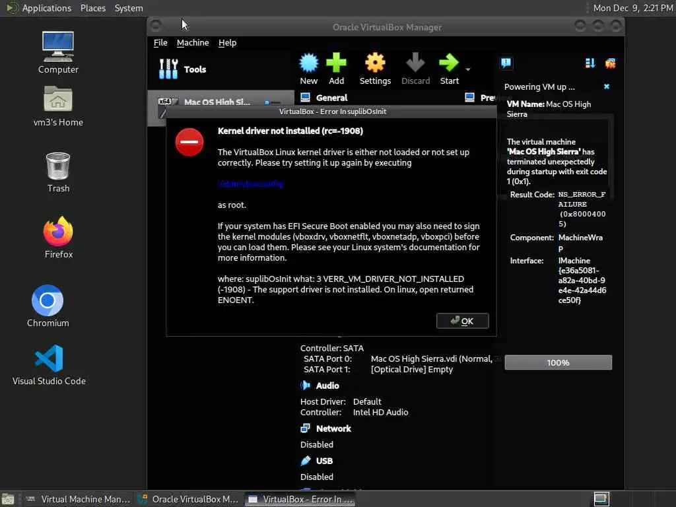Open the Places menu in top panel

click(x=92, y=8)
